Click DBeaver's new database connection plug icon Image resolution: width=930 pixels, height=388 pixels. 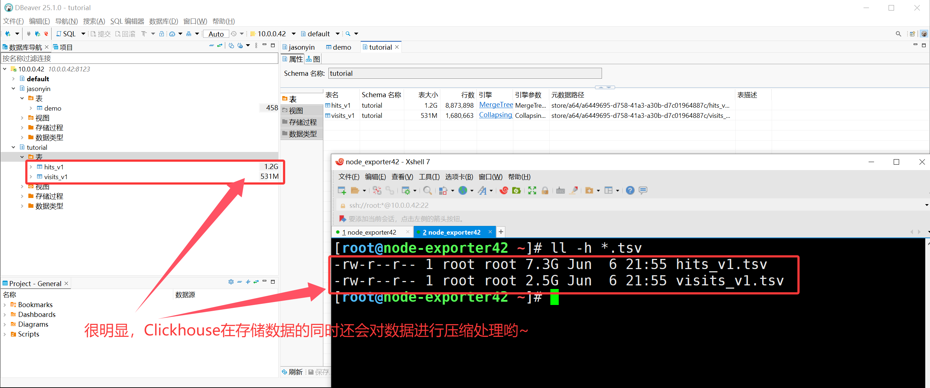pyautogui.click(x=8, y=34)
